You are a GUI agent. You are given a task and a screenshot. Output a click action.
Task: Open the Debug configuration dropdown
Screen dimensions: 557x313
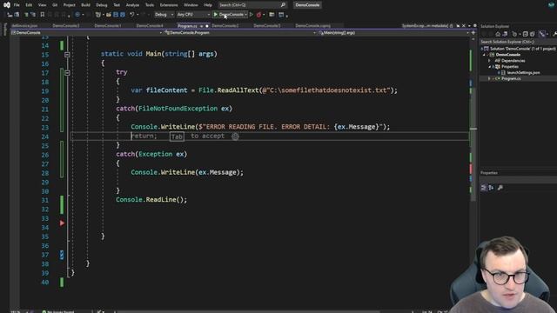point(164,15)
